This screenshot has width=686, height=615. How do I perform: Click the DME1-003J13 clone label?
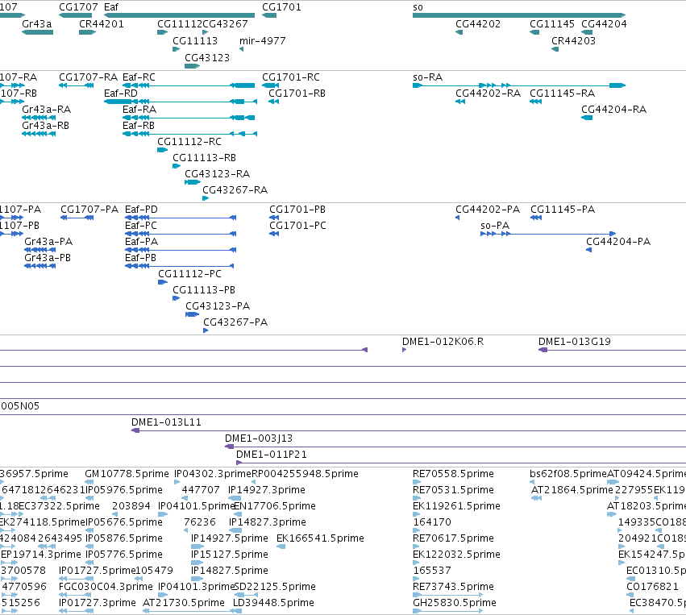pos(259,438)
